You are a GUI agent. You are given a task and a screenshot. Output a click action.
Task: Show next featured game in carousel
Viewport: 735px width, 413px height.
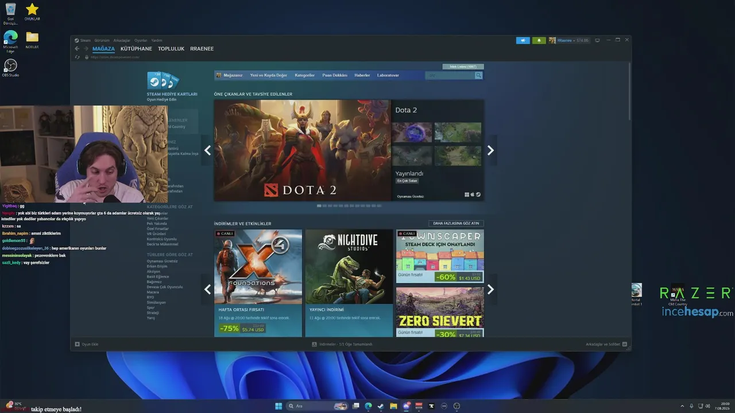(490, 150)
